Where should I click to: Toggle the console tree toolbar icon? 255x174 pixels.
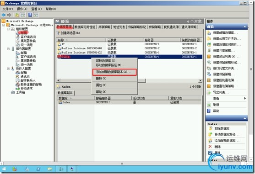pos(22,15)
